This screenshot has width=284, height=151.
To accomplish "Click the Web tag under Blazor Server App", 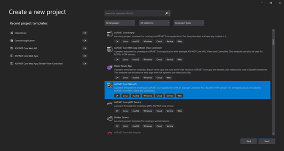I will click(x=169, y=78).
